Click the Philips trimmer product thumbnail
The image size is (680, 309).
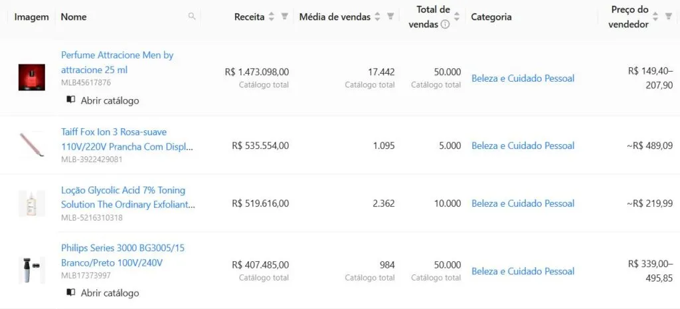point(31,270)
